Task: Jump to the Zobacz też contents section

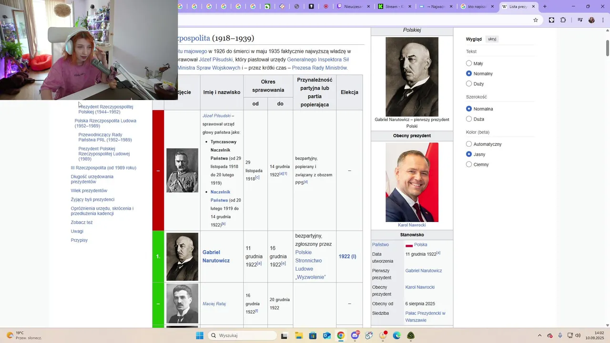Action: 81,222
